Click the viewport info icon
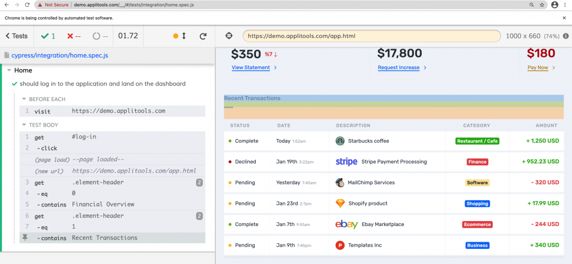The image size is (572, 264). click(x=566, y=36)
